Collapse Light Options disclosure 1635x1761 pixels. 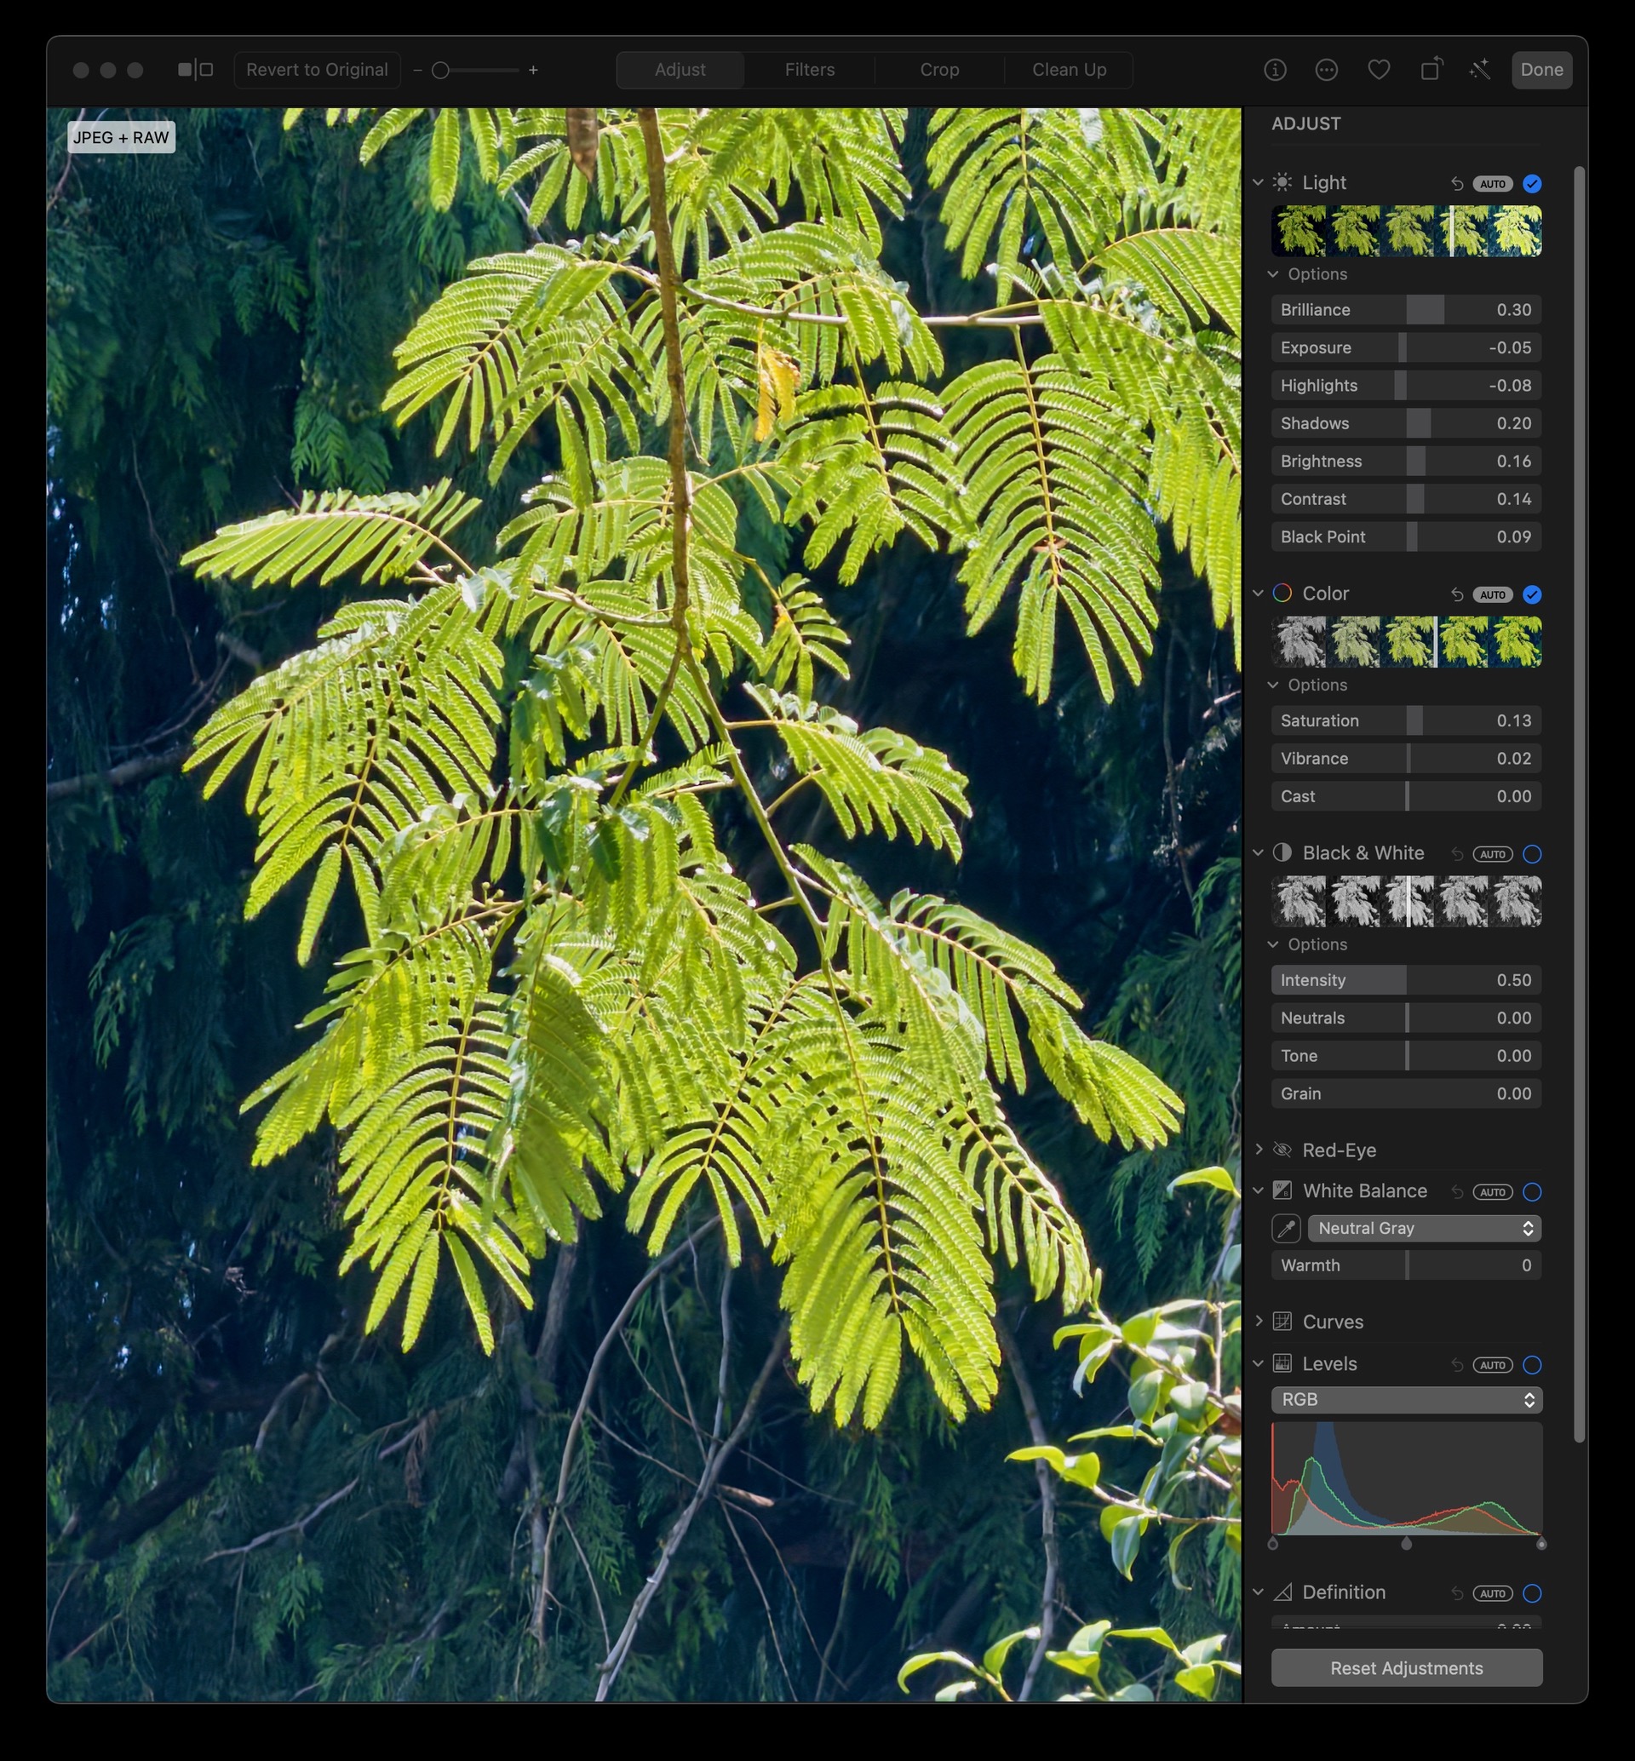pyautogui.click(x=1273, y=274)
